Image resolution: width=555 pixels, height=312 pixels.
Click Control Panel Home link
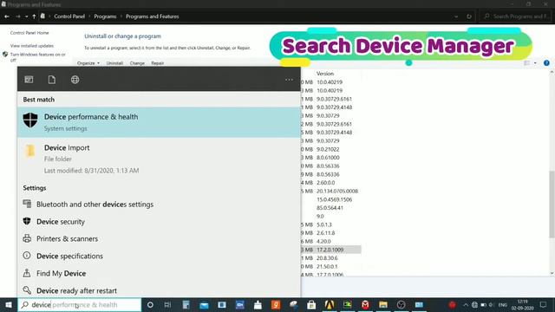pos(29,33)
